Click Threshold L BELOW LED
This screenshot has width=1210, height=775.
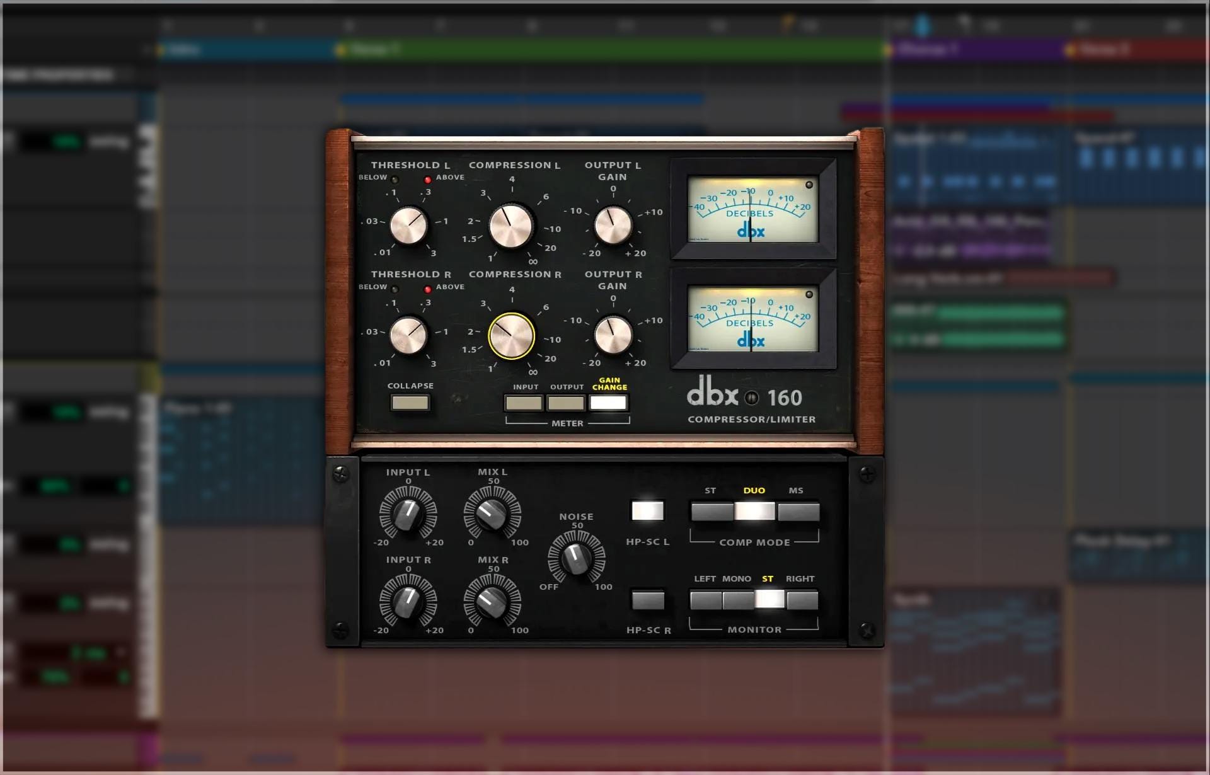(x=395, y=180)
